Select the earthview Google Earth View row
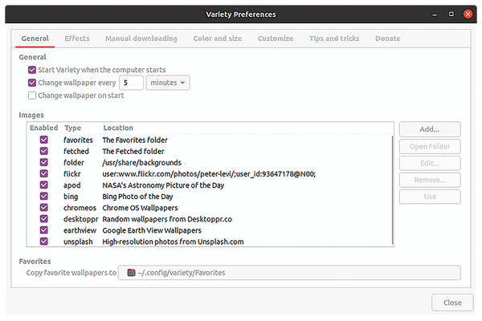Viewport: 482px width, 321px height. (210, 230)
